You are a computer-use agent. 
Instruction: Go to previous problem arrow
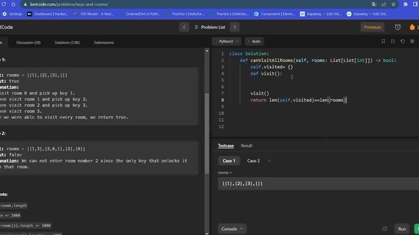(x=184, y=27)
